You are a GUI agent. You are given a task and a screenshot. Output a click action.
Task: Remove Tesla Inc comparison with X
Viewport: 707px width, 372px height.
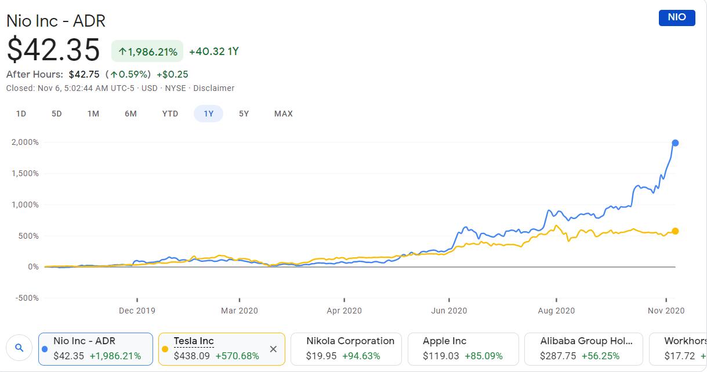pos(273,349)
